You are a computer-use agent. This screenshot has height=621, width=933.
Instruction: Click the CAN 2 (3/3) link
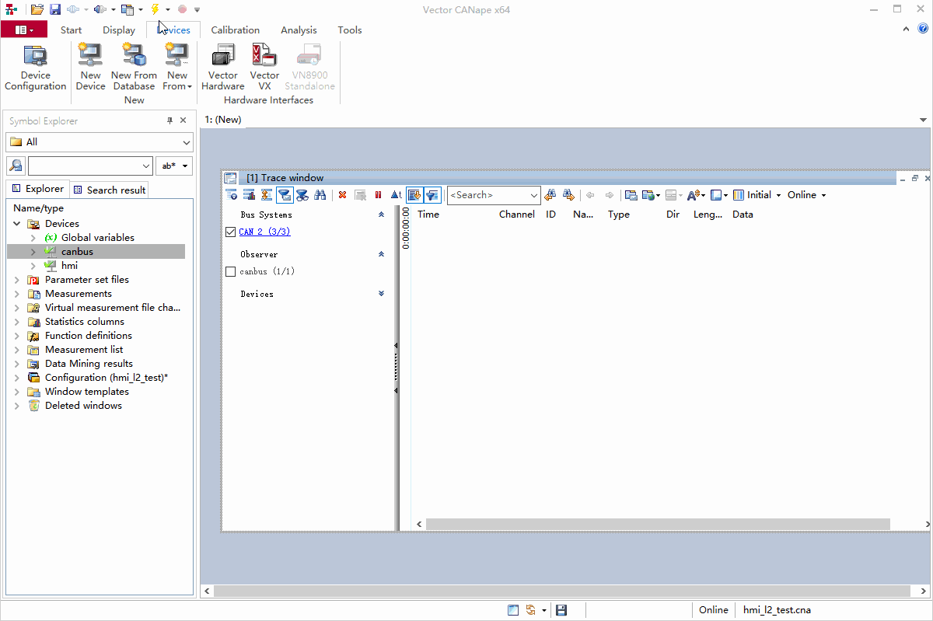264,232
